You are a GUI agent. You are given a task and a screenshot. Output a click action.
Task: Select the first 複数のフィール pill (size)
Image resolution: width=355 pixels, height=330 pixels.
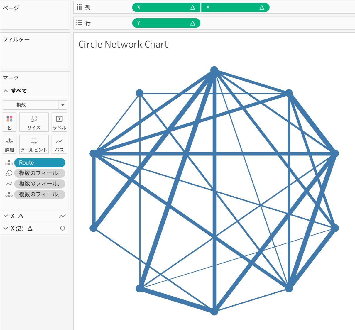(40, 173)
